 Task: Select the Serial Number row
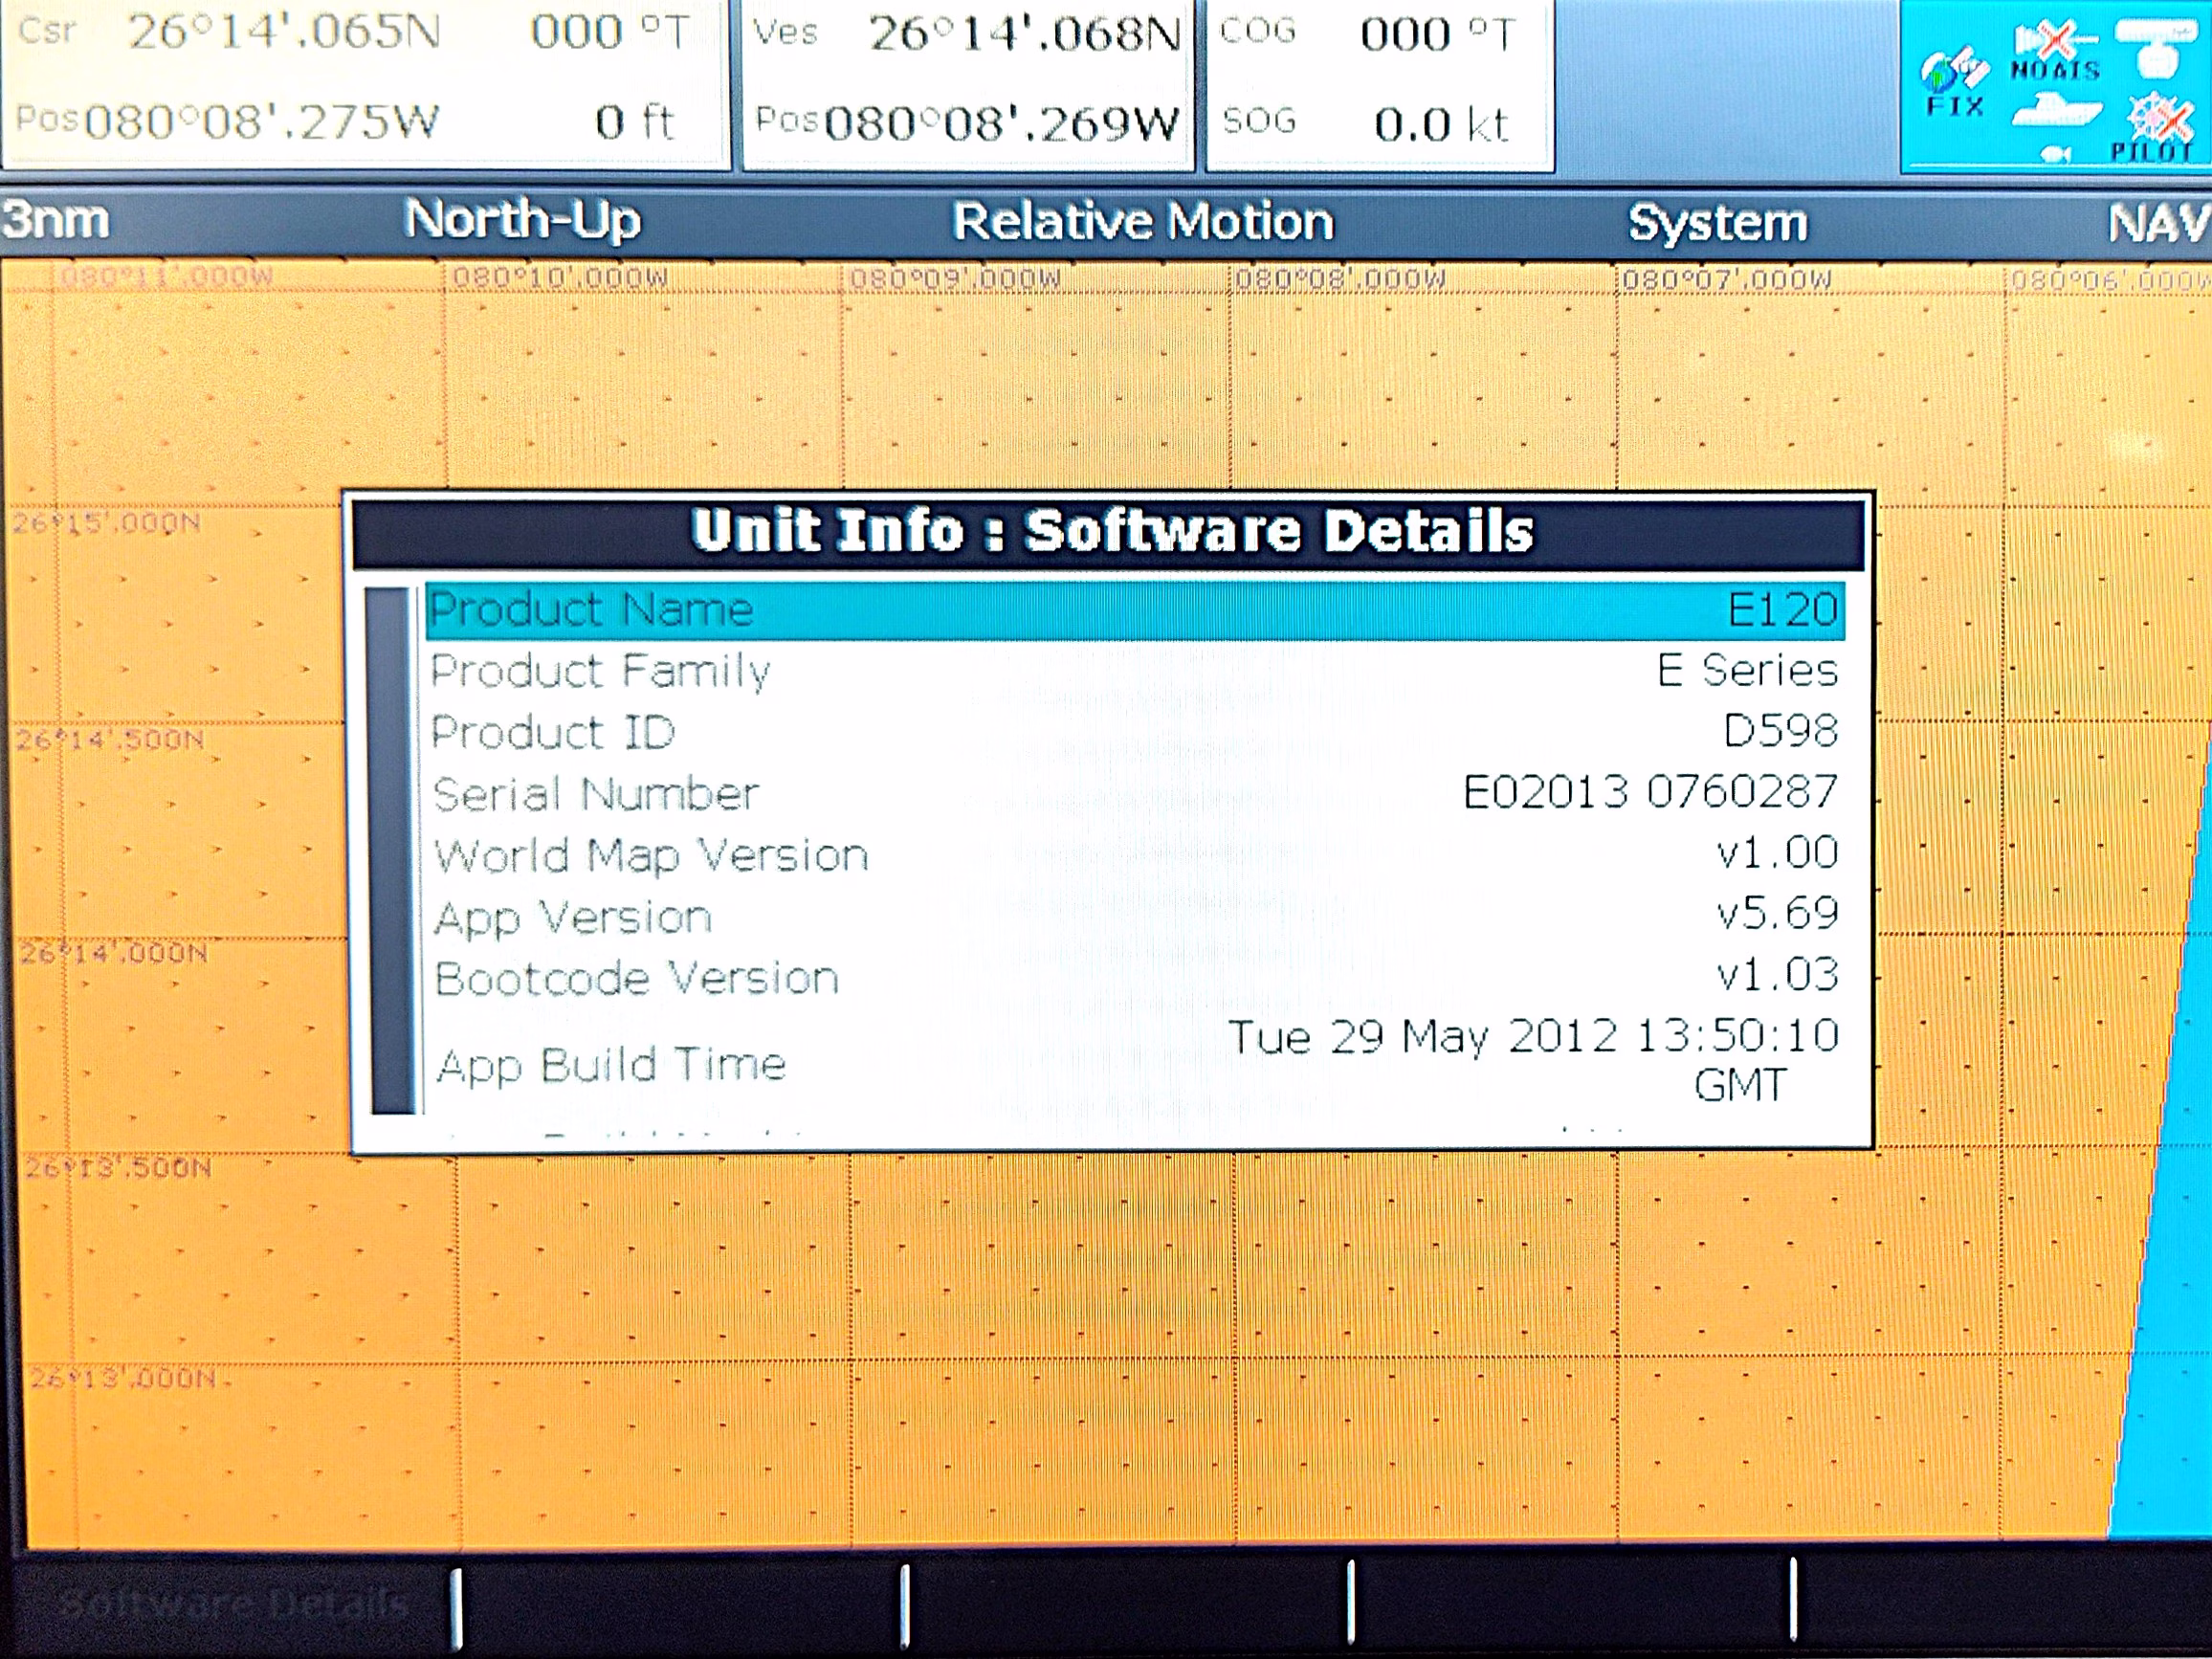coord(1134,794)
